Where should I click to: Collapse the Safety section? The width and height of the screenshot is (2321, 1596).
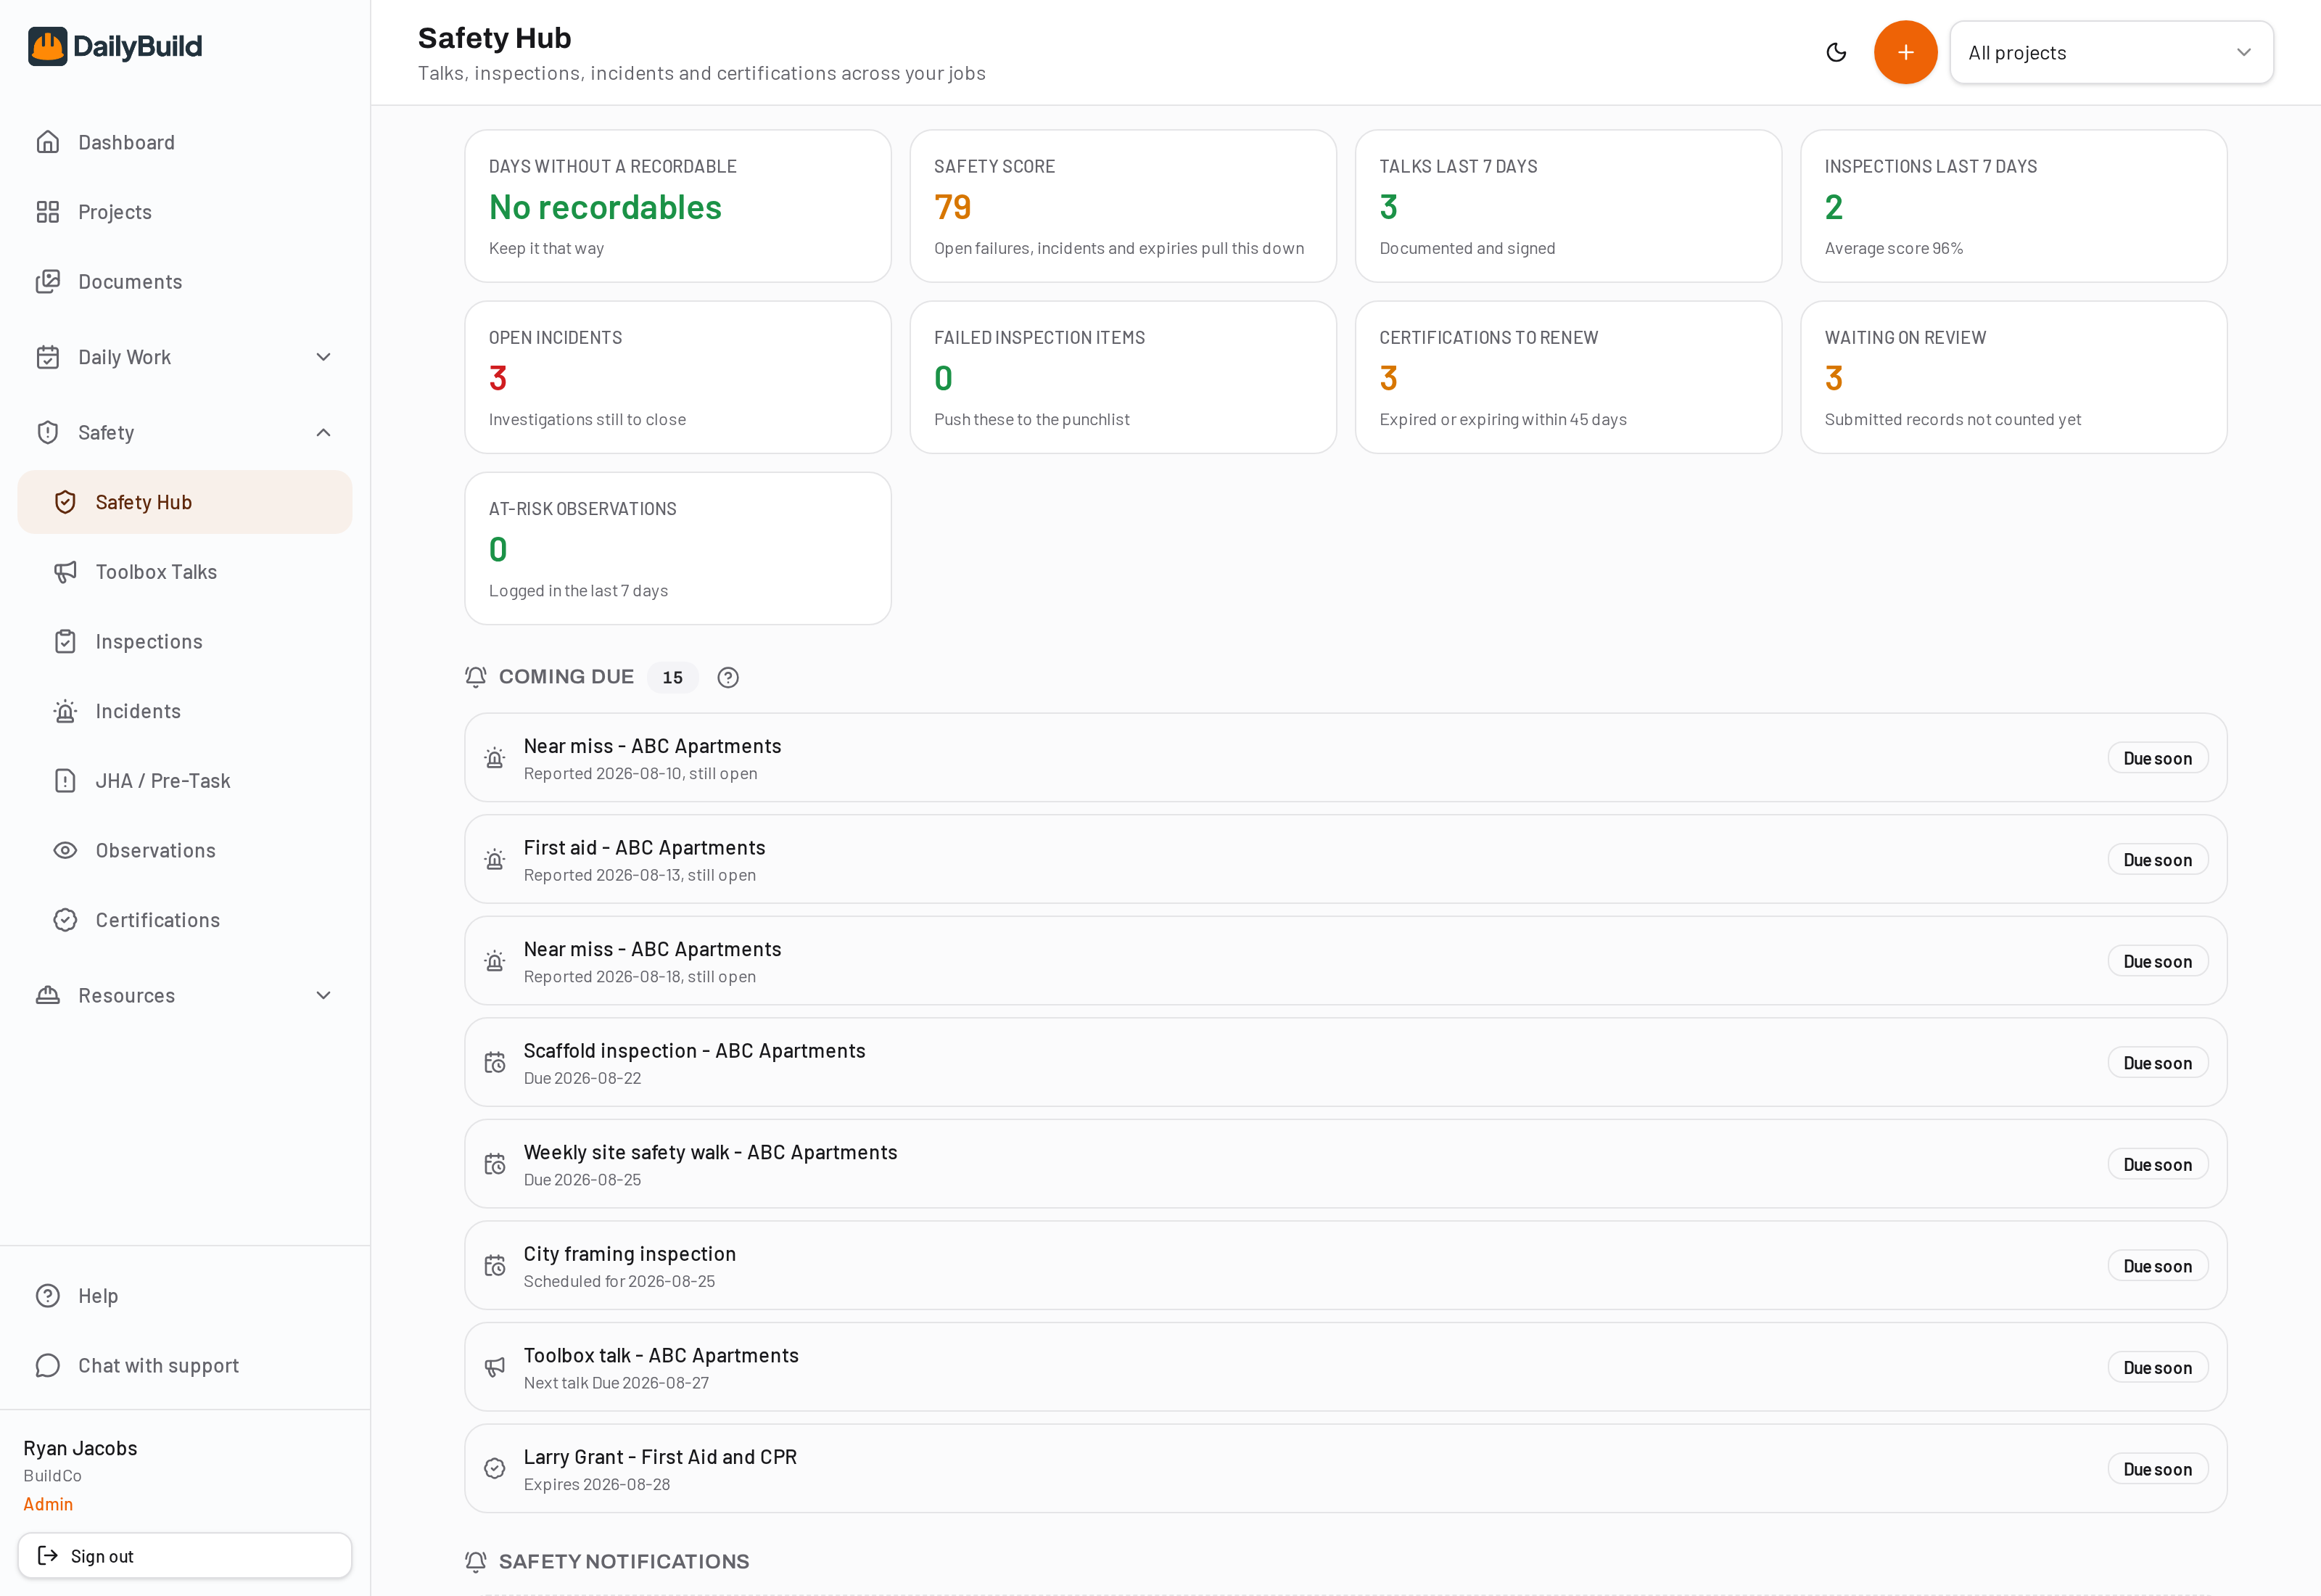click(x=185, y=432)
